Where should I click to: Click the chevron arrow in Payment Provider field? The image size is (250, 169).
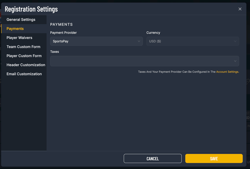tap(139, 41)
